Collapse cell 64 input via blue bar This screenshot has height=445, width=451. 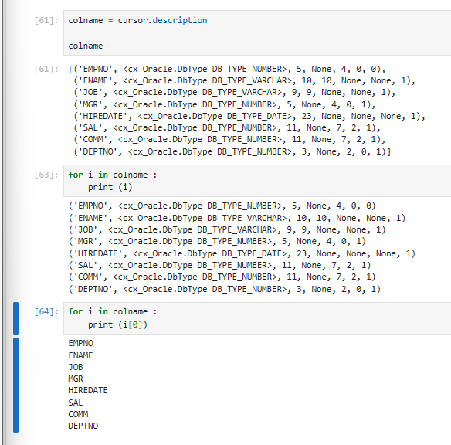click(15, 318)
